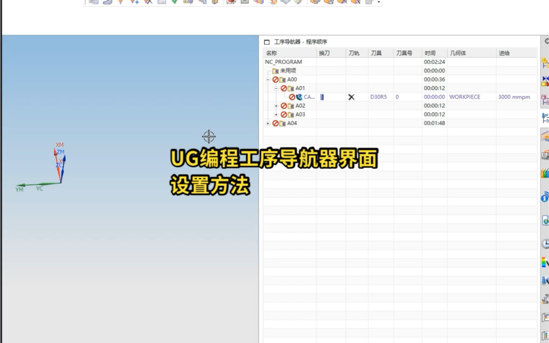Expand the A04 program group
The image size is (549, 343).
coord(268,123)
